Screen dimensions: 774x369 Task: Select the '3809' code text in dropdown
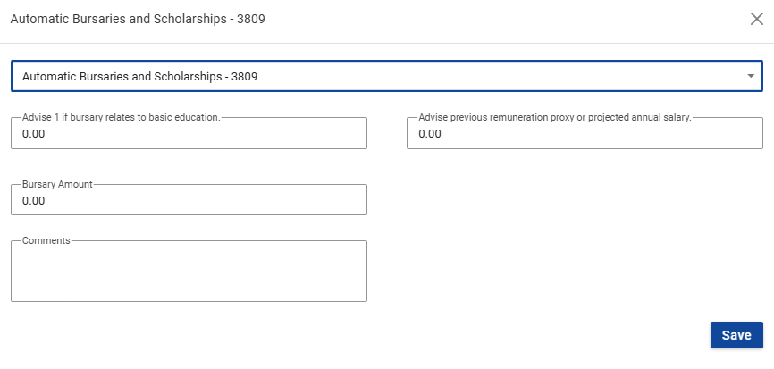point(244,77)
